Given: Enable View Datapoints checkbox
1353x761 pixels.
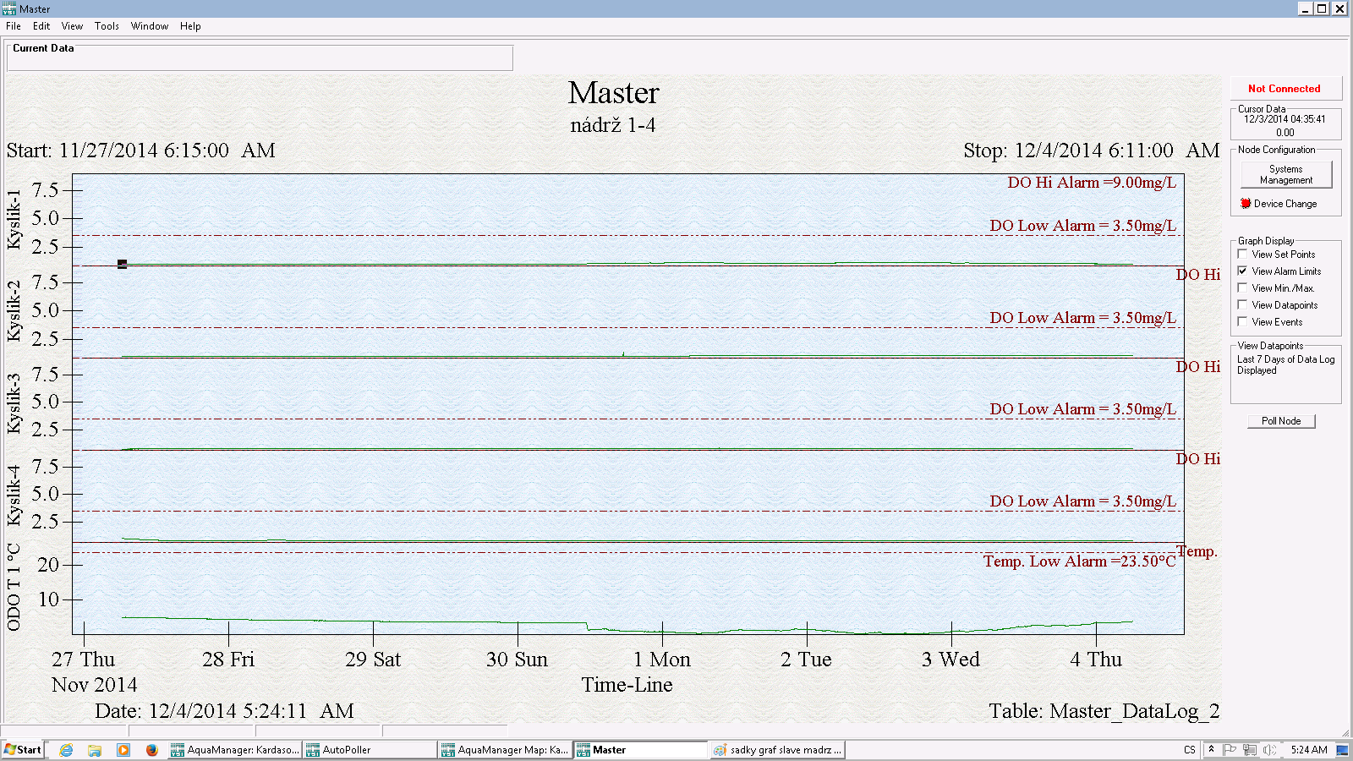Looking at the screenshot, I should (x=1242, y=304).
